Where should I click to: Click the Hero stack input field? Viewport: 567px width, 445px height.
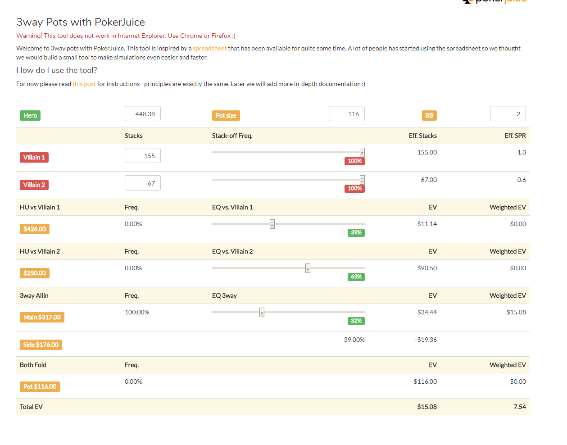coord(143,114)
